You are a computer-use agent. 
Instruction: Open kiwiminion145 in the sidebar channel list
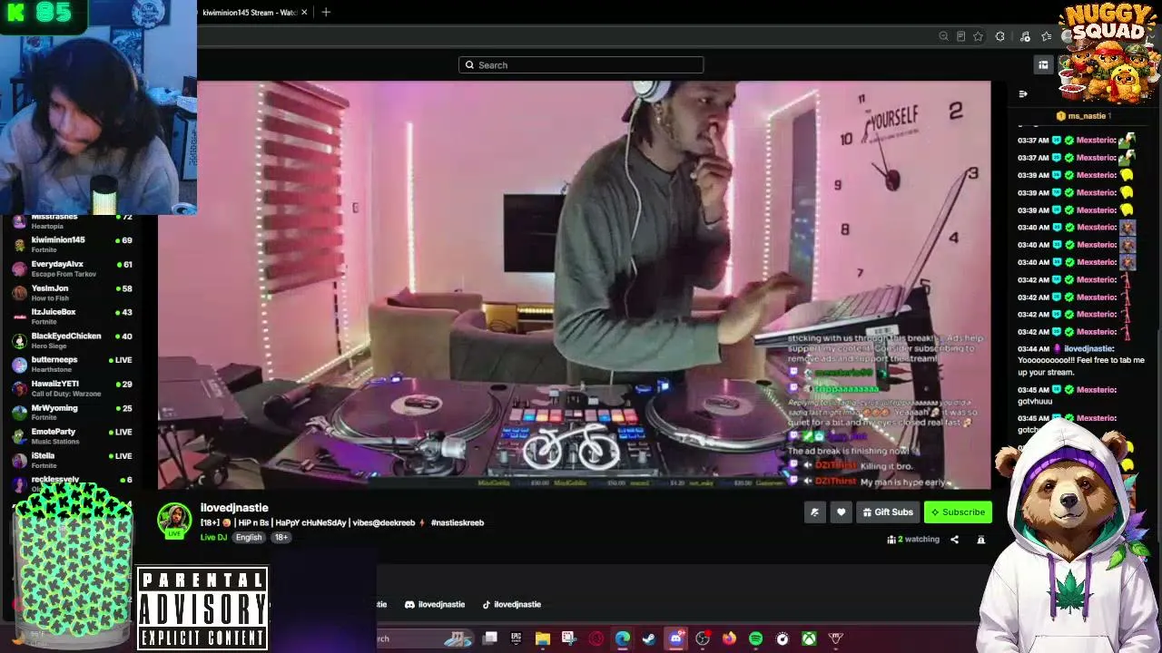click(73, 244)
